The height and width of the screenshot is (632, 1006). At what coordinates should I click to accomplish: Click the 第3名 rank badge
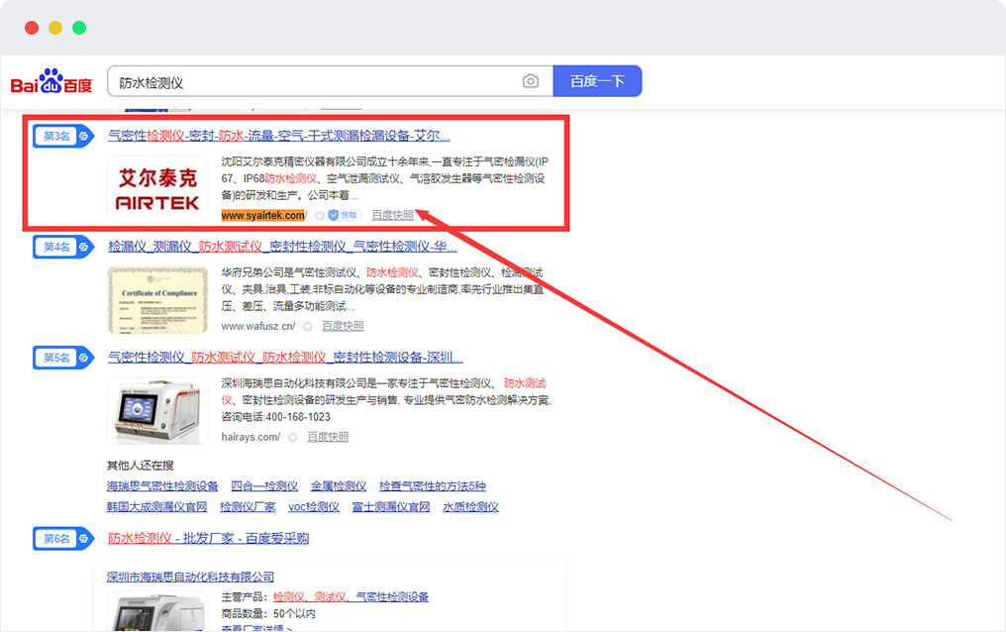click(x=63, y=136)
